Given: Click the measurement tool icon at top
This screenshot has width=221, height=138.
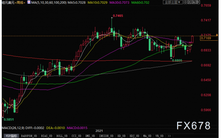Looking at the screenshot, I should (190, 2).
